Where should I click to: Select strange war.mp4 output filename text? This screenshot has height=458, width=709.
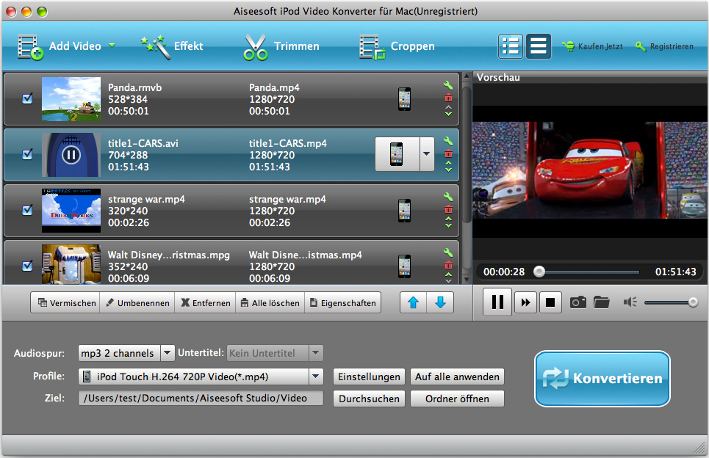(x=287, y=199)
